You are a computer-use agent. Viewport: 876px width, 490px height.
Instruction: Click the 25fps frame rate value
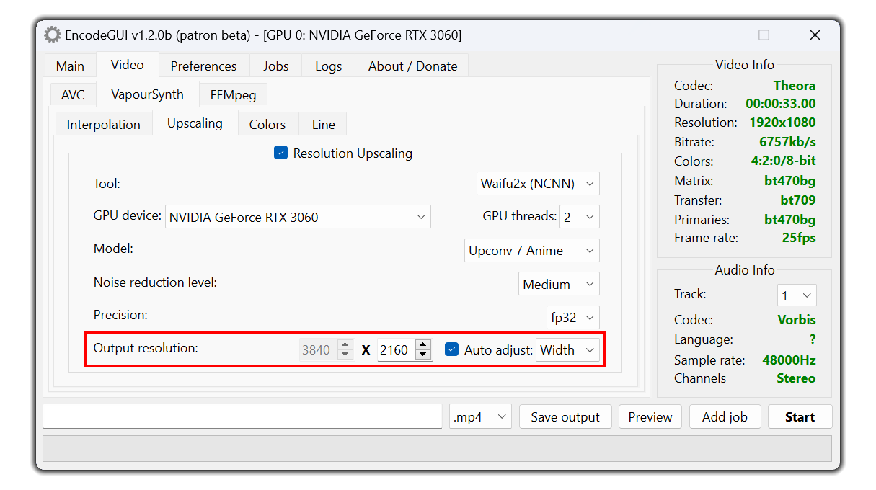[x=799, y=238]
